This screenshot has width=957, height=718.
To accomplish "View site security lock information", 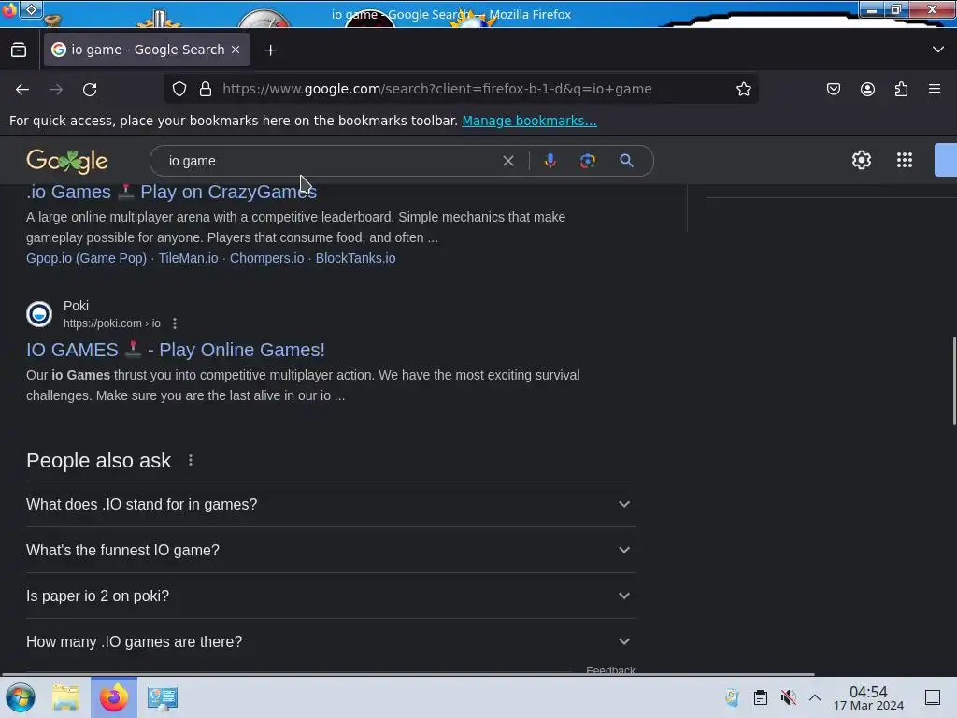I will click(x=206, y=89).
